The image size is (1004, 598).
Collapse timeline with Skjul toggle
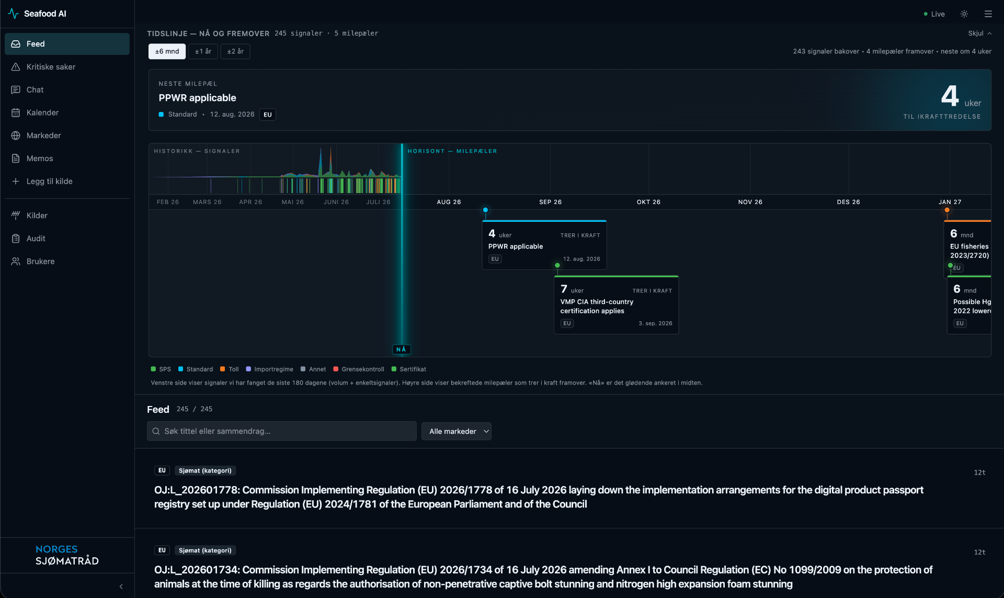[980, 33]
